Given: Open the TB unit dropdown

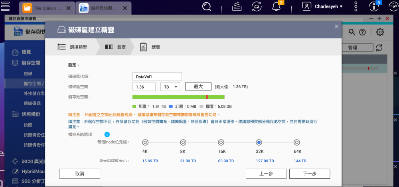Looking at the screenshot, I should 170,87.
